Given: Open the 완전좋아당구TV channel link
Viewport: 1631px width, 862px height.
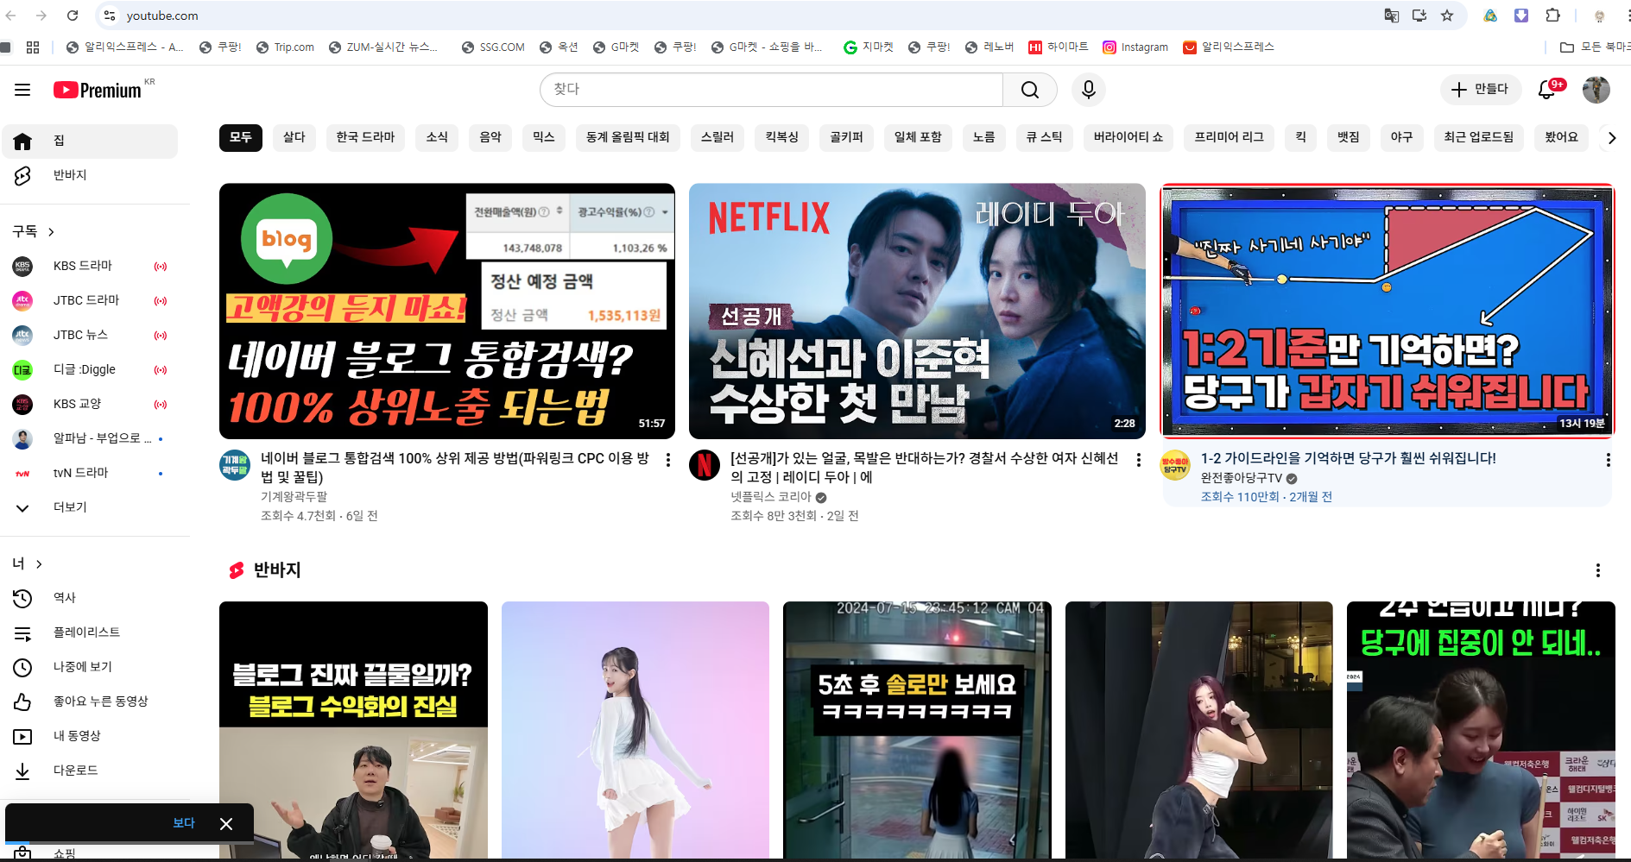Looking at the screenshot, I should (1242, 478).
